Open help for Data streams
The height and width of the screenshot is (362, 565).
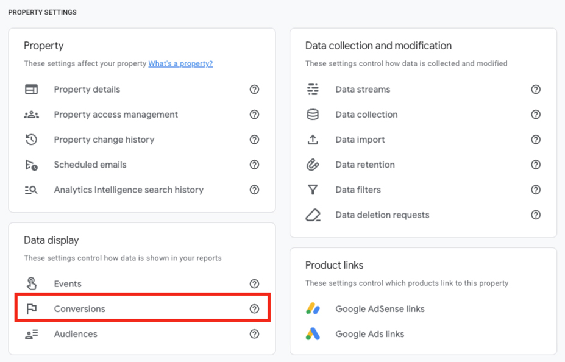(x=536, y=90)
